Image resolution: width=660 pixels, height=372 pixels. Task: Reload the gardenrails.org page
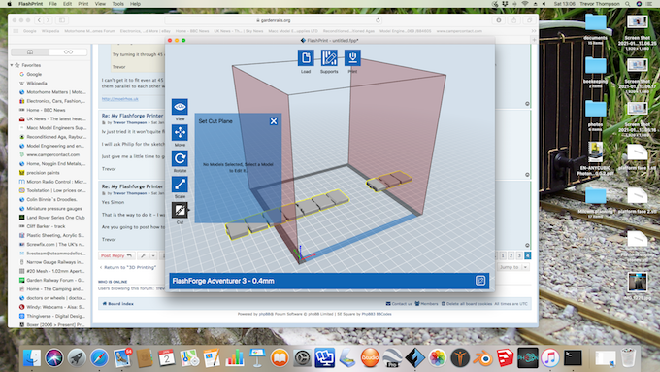(378, 20)
